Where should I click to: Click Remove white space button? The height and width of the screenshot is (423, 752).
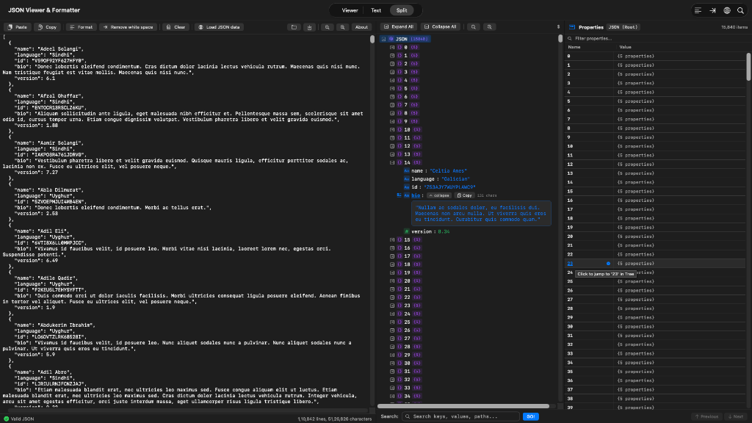coord(128,27)
